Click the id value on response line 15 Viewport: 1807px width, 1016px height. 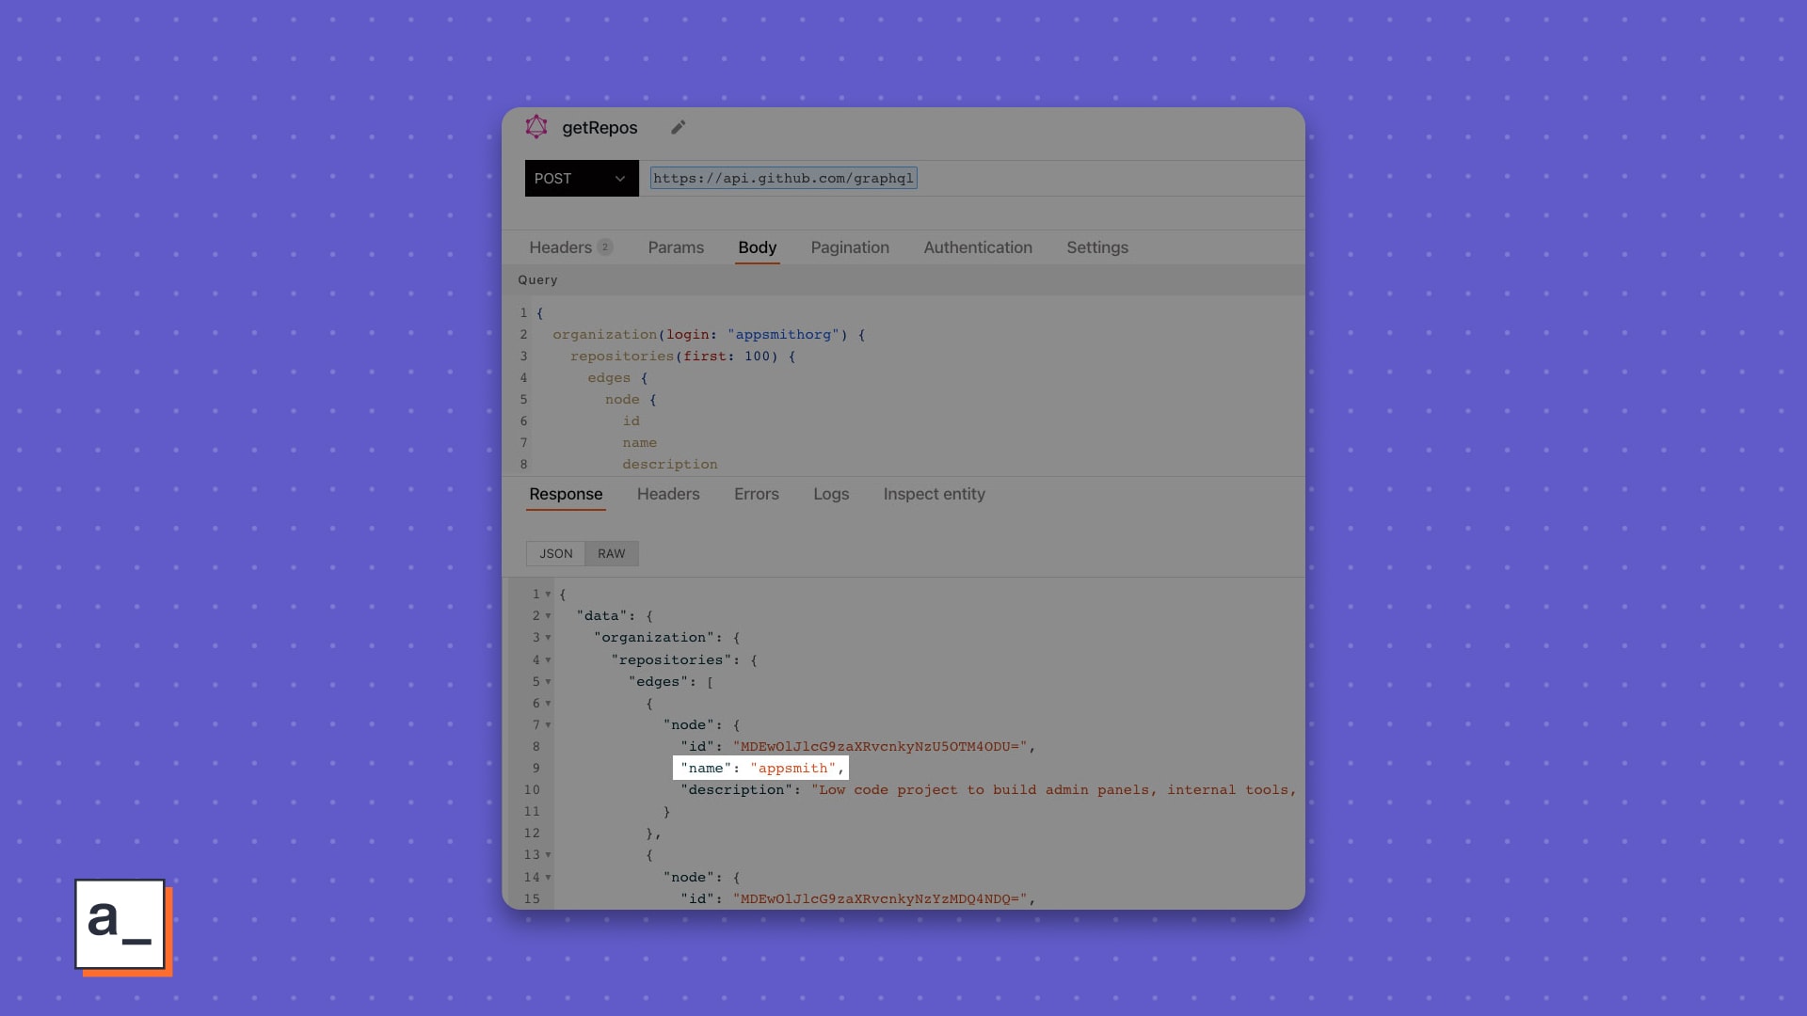pos(879,899)
